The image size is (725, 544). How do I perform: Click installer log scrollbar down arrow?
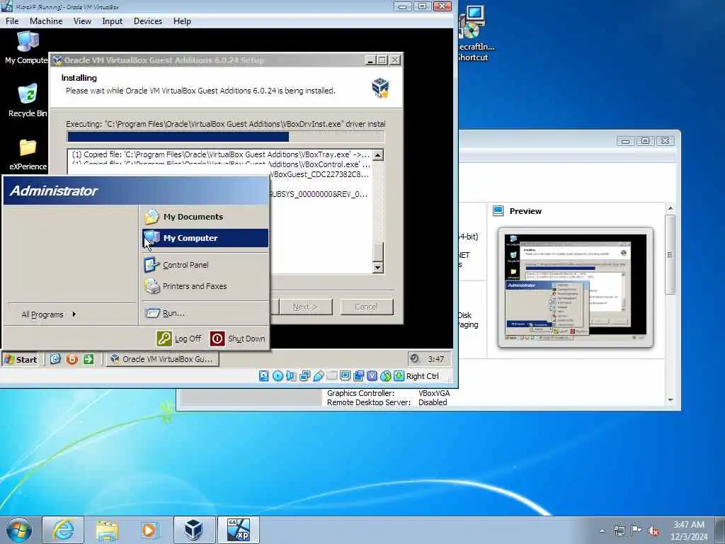(x=378, y=267)
